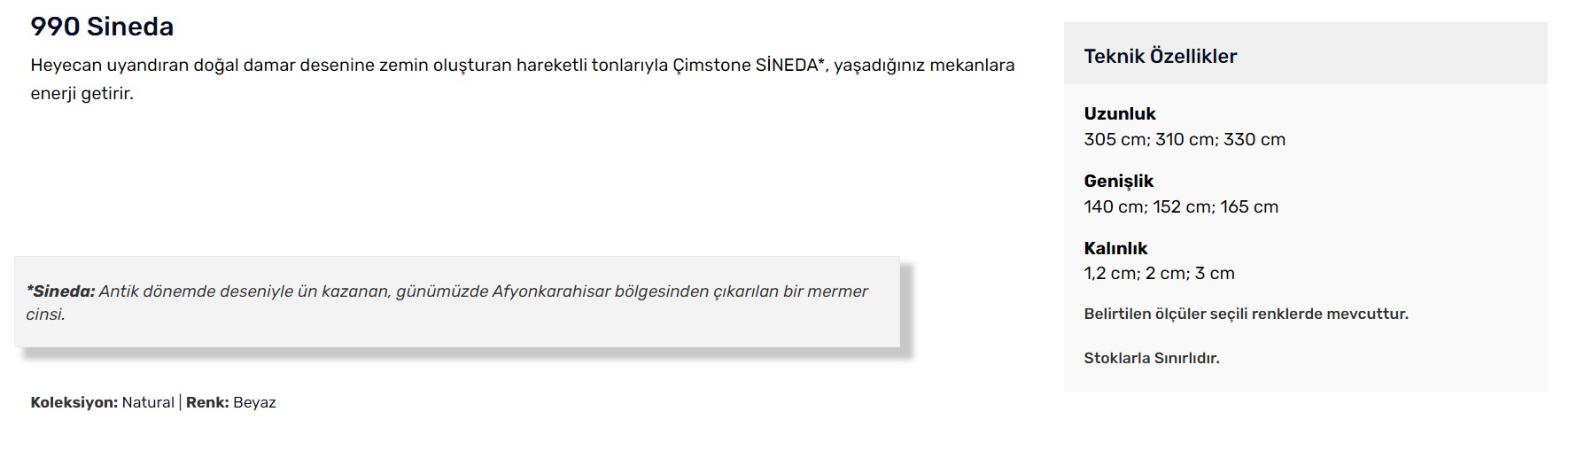Click the Kalınlık specification label
1569x466 pixels.
(1115, 248)
